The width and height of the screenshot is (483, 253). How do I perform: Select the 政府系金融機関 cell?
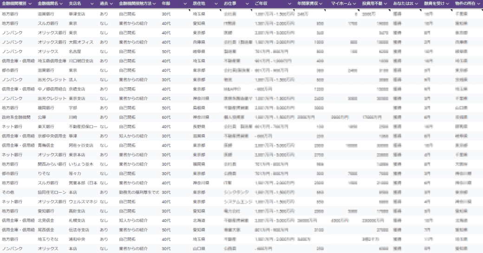coord(16,117)
